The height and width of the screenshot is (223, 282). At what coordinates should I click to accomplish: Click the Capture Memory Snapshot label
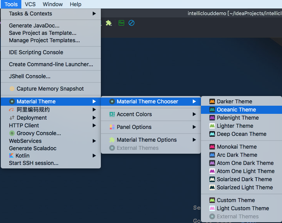coord(50,89)
